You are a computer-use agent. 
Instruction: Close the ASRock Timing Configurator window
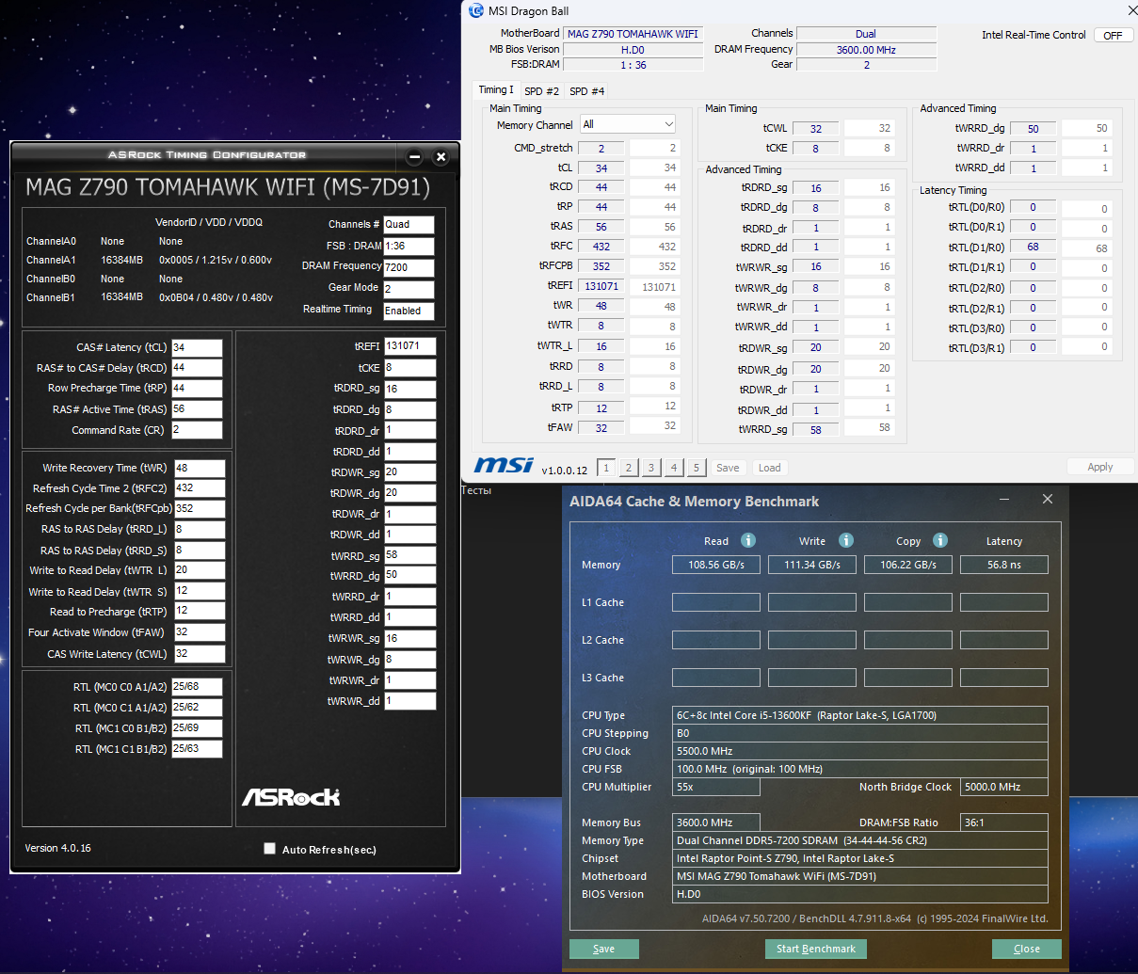[x=441, y=156]
